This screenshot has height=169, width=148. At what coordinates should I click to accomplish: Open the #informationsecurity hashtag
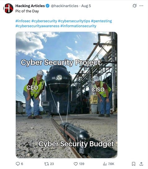[x=78, y=26]
